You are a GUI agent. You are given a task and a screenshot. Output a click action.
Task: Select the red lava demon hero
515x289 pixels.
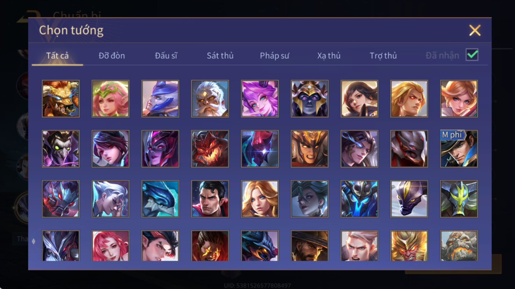pos(210,149)
